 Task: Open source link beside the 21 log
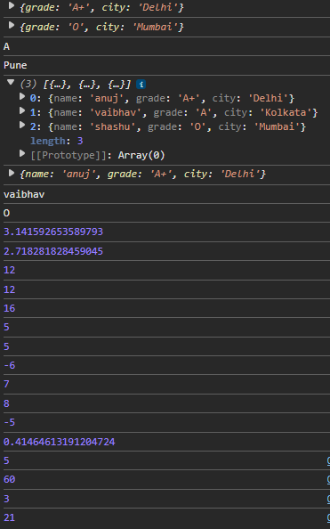(x=328, y=517)
